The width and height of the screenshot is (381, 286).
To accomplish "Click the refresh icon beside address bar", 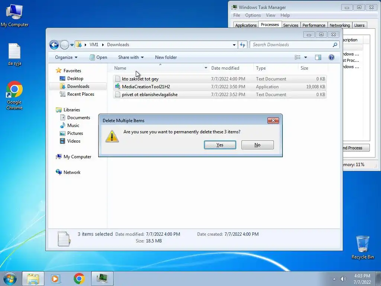I will point(243,45).
